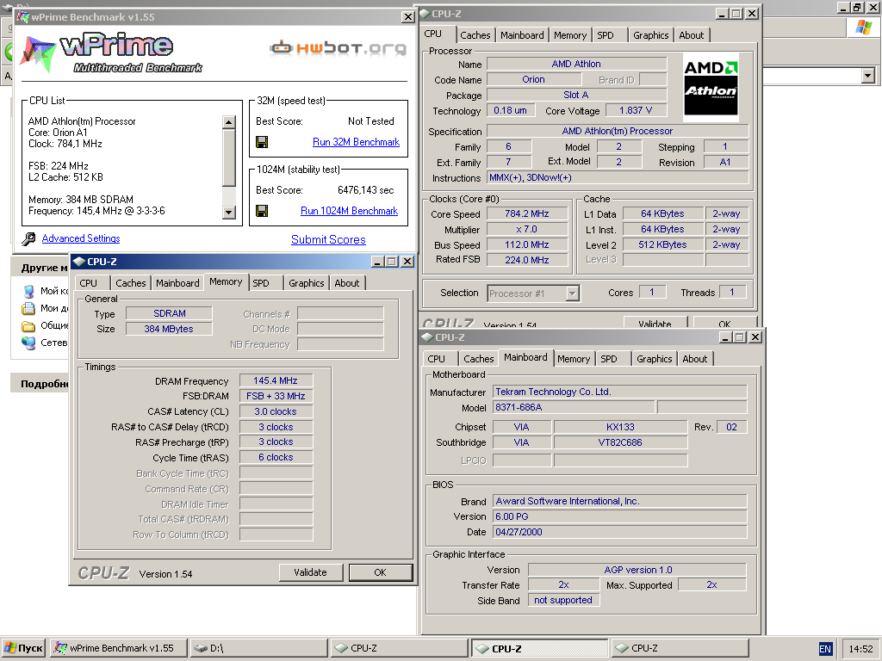
Task: Click Validate in top CPU-Z window
Action: tap(655, 324)
